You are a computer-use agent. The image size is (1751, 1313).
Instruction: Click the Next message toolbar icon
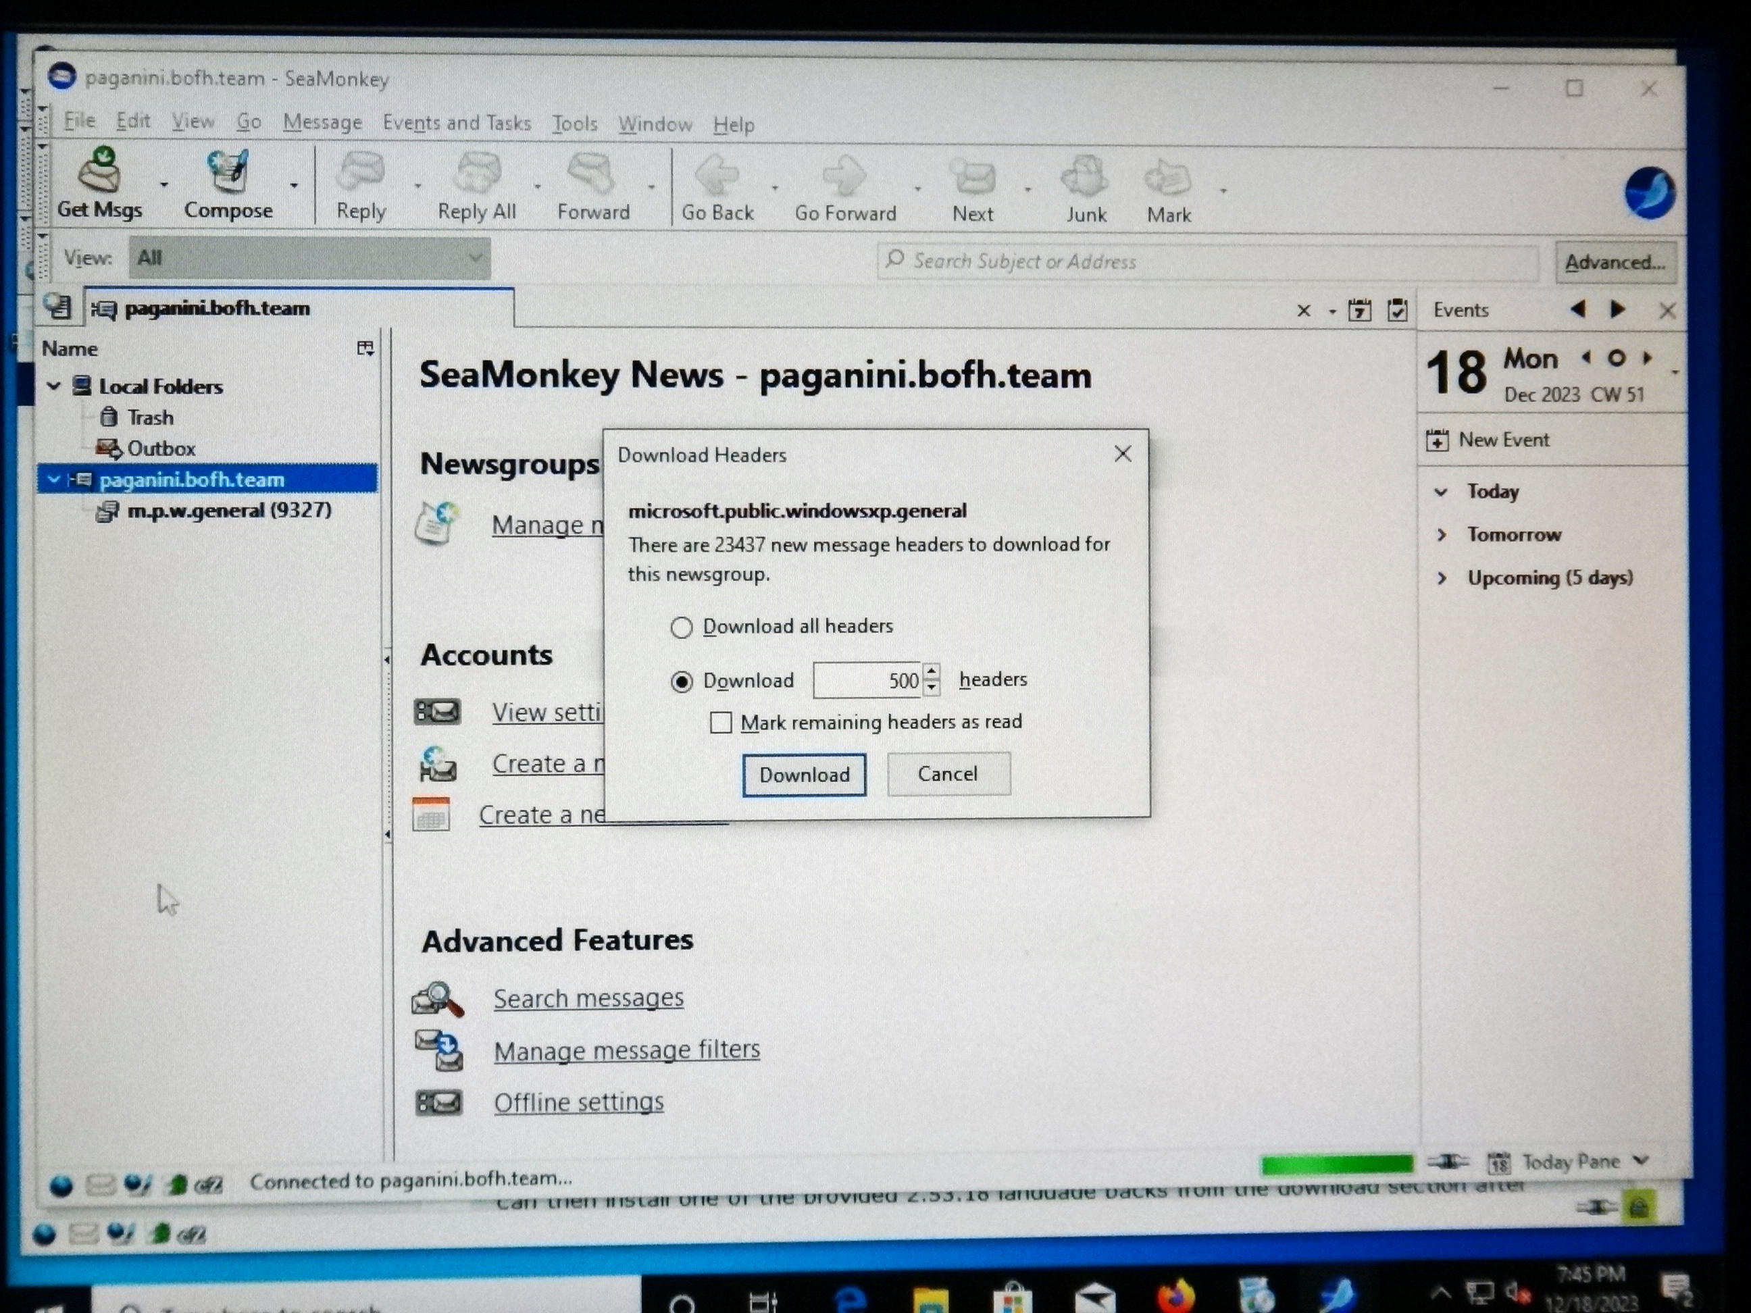tap(973, 177)
